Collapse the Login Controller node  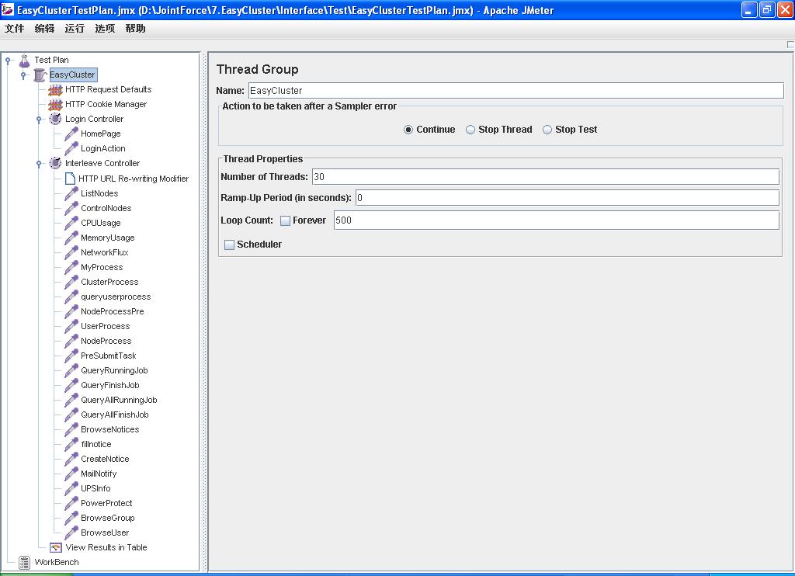[39, 120]
